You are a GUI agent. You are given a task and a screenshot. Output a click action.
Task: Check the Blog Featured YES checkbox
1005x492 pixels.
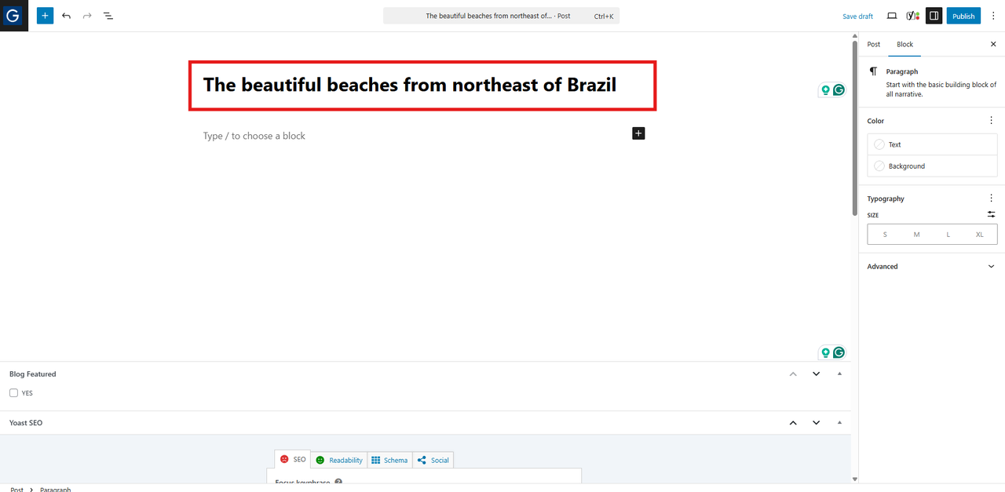click(x=13, y=393)
